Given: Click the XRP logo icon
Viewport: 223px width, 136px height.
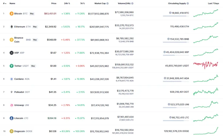Looking at the screenshot, I should 12,53.
